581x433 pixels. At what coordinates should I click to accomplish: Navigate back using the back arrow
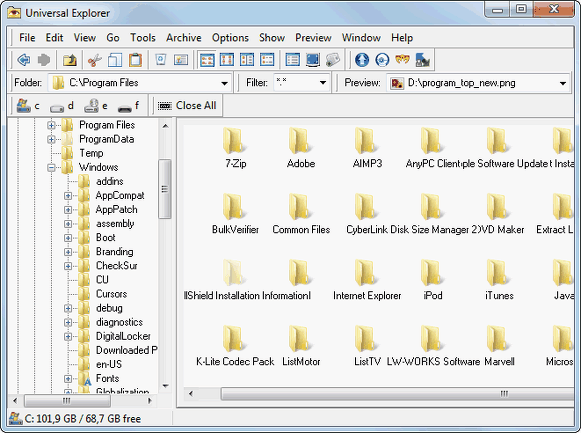23,60
